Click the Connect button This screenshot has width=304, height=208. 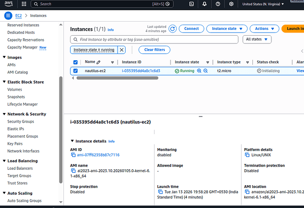(x=191, y=29)
